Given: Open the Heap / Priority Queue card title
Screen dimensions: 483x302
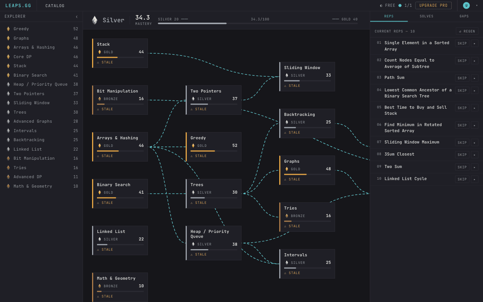Looking at the screenshot, I should 210,234.
